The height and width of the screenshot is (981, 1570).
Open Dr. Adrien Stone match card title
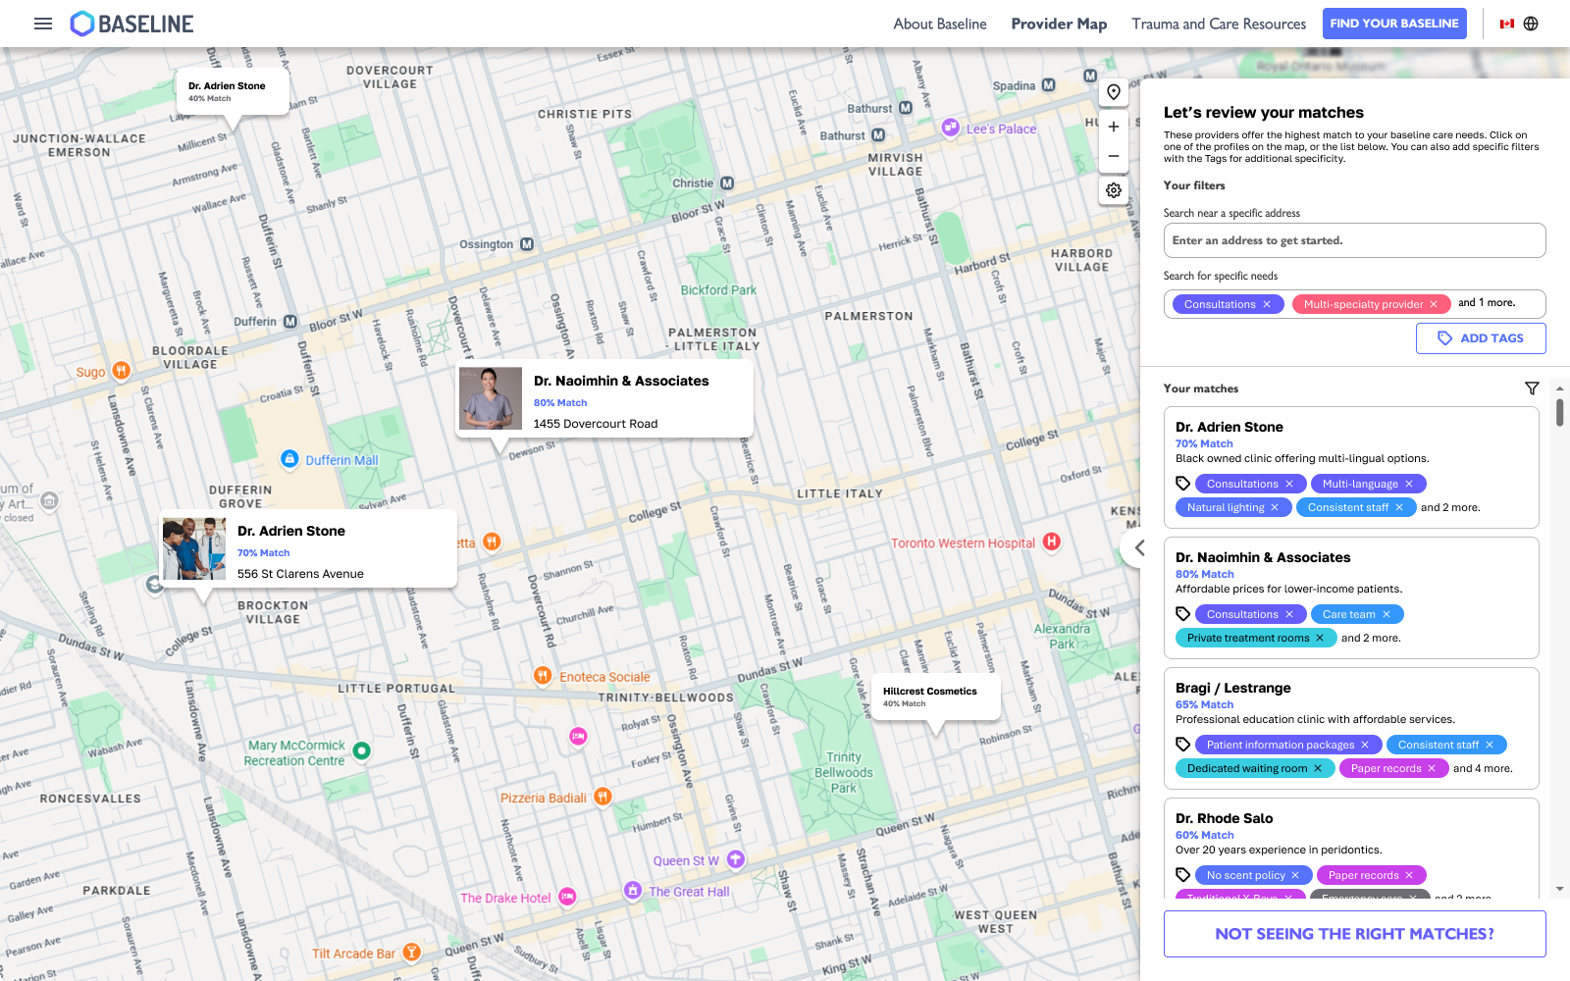coord(1230,427)
